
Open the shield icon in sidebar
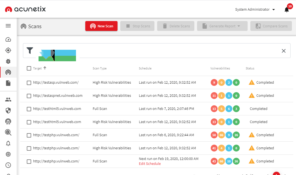pyautogui.click(x=8, y=110)
